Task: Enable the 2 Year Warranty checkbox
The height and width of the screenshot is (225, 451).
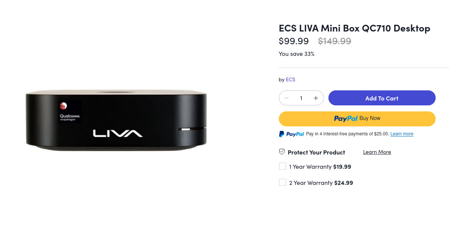Action: pyautogui.click(x=283, y=182)
